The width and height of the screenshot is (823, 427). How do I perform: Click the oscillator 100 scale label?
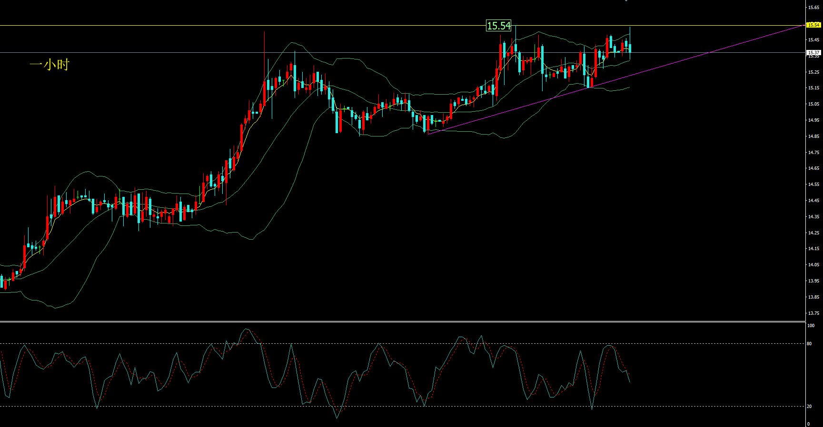click(811, 326)
